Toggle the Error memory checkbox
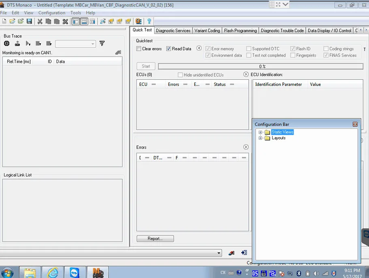Viewport: 369px width, 278px height. click(208, 49)
